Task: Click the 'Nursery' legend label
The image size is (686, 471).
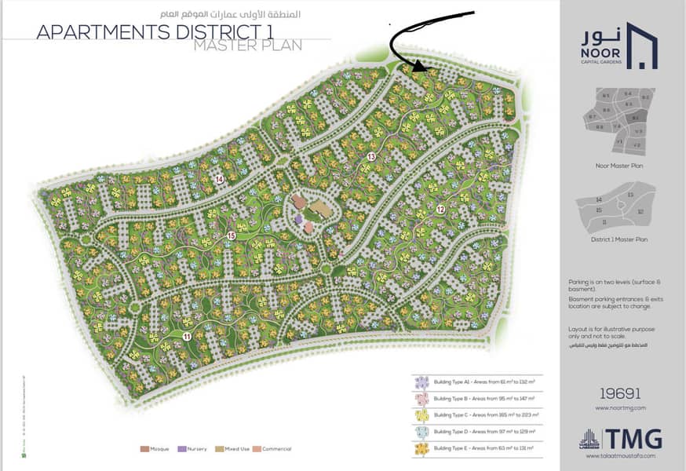Action: [x=197, y=449]
